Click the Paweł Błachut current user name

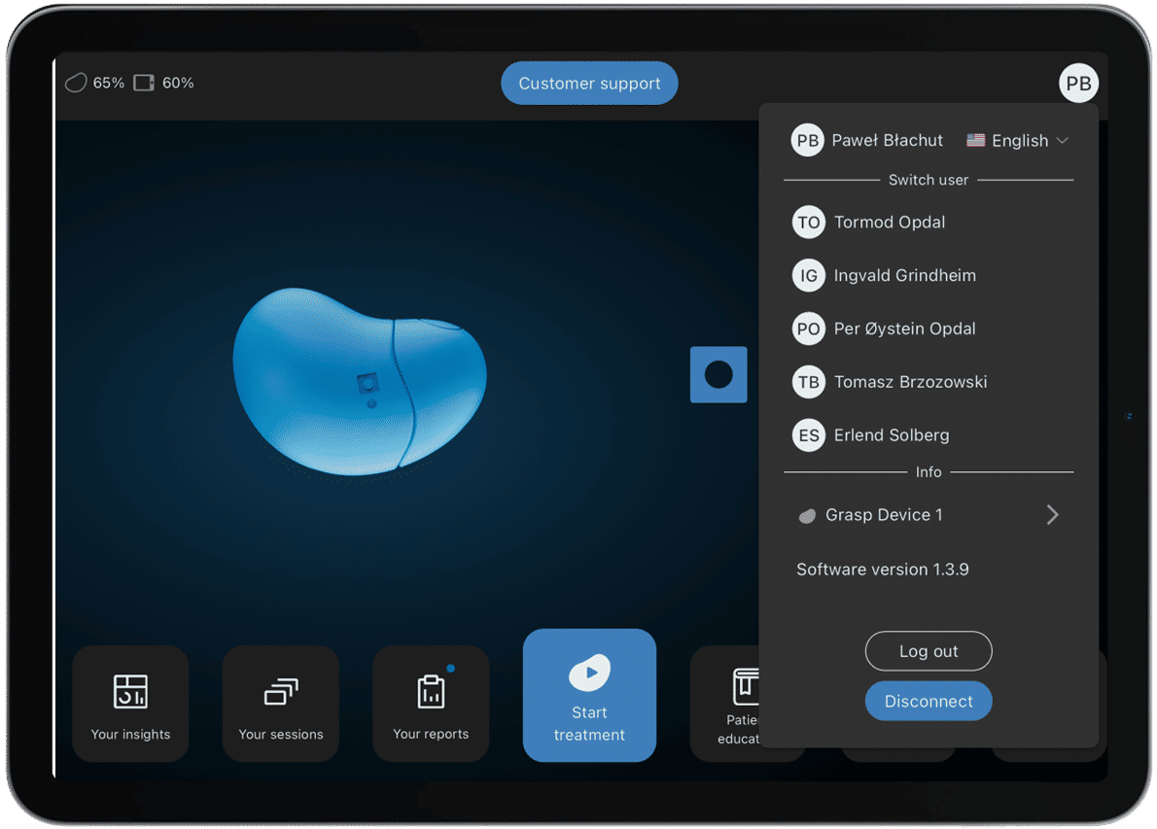pos(887,140)
